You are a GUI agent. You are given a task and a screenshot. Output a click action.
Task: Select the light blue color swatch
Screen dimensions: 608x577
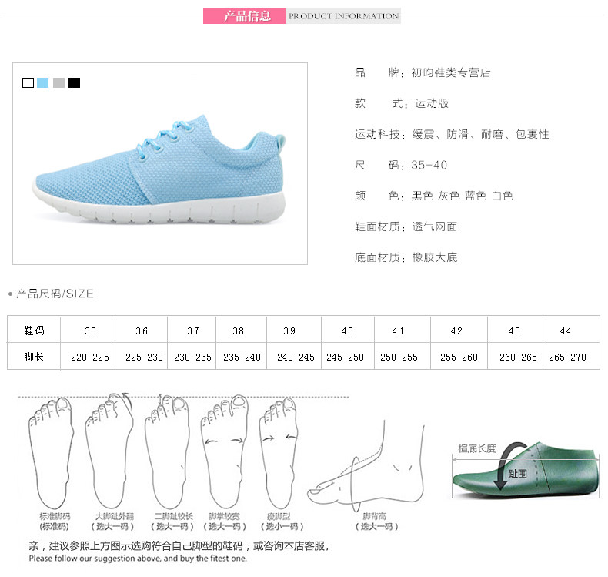click(x=42, y=82)
